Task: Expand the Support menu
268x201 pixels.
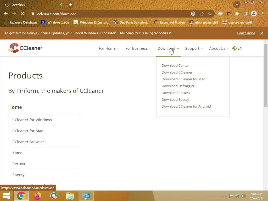Action: point(194,48)
